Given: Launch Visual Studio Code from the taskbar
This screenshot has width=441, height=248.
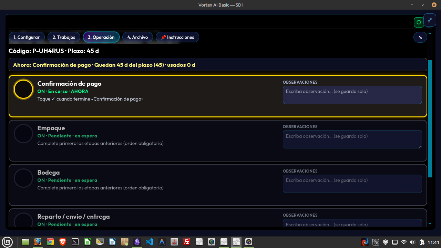Looking at the screenshot, I should coord(150,242).
